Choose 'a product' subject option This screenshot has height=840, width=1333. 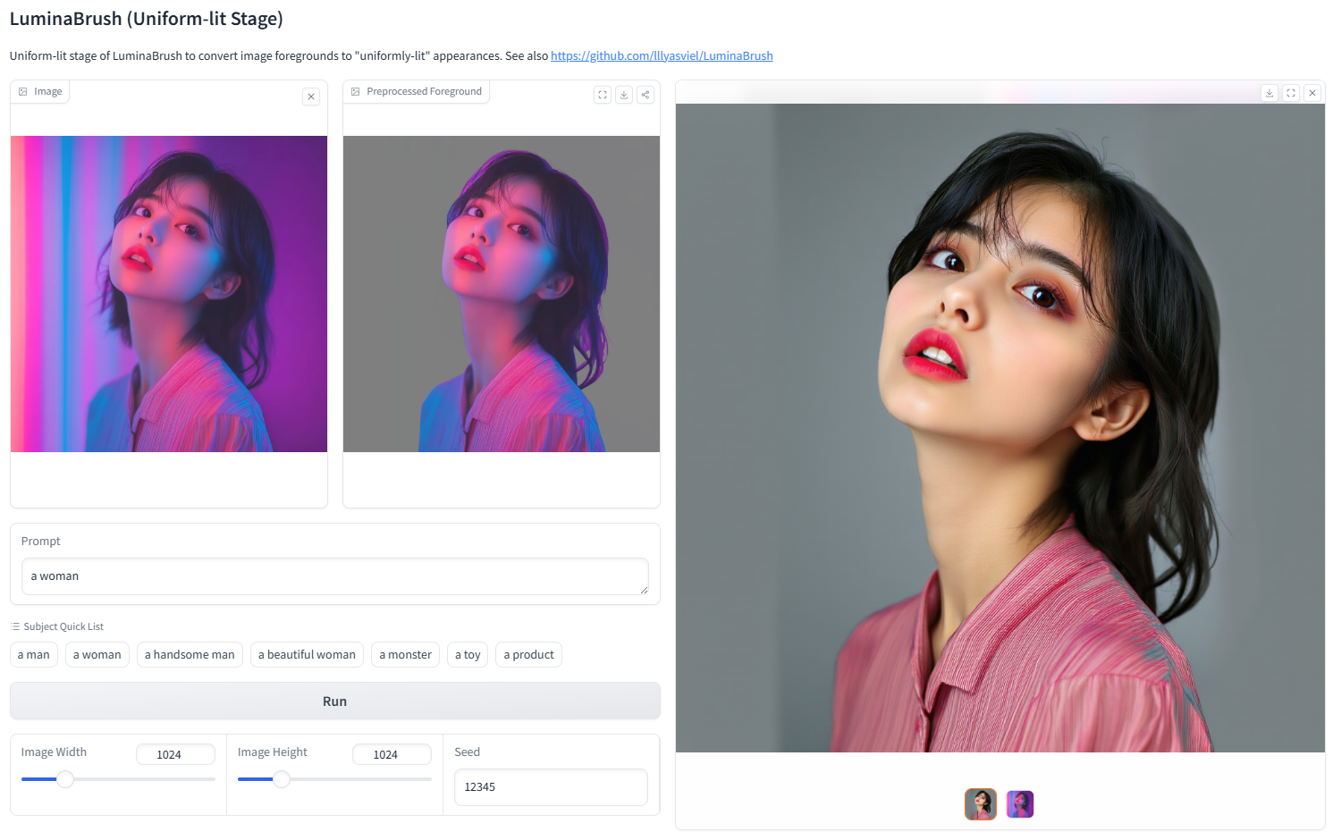click(528, 655)
